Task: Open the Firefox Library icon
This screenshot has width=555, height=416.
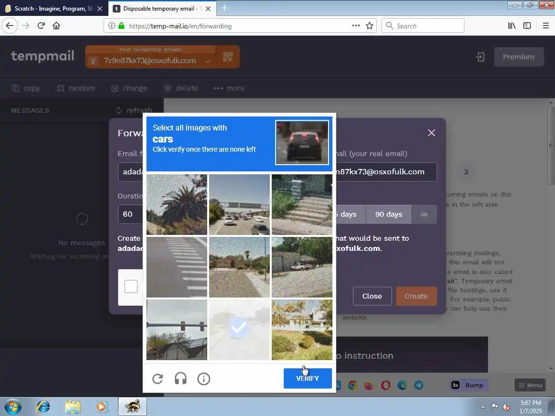Action: pyautogui.click(x=512, y=26)
